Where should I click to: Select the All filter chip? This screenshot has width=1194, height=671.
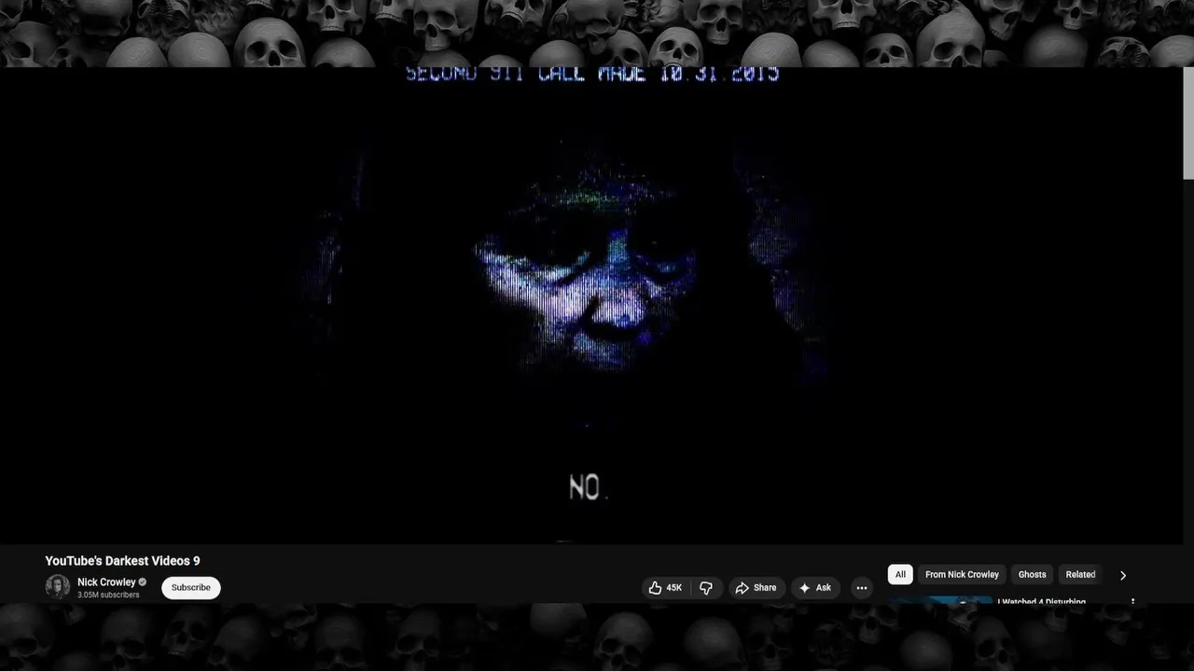(900, 575)
